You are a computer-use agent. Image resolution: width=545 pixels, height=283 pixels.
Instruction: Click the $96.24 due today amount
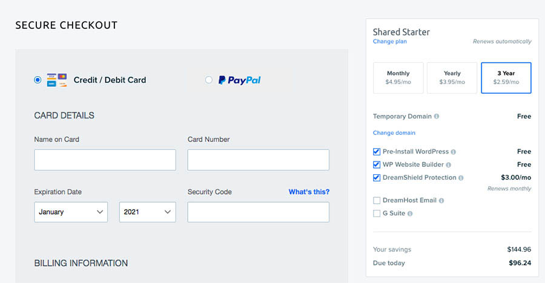(520, 263)
